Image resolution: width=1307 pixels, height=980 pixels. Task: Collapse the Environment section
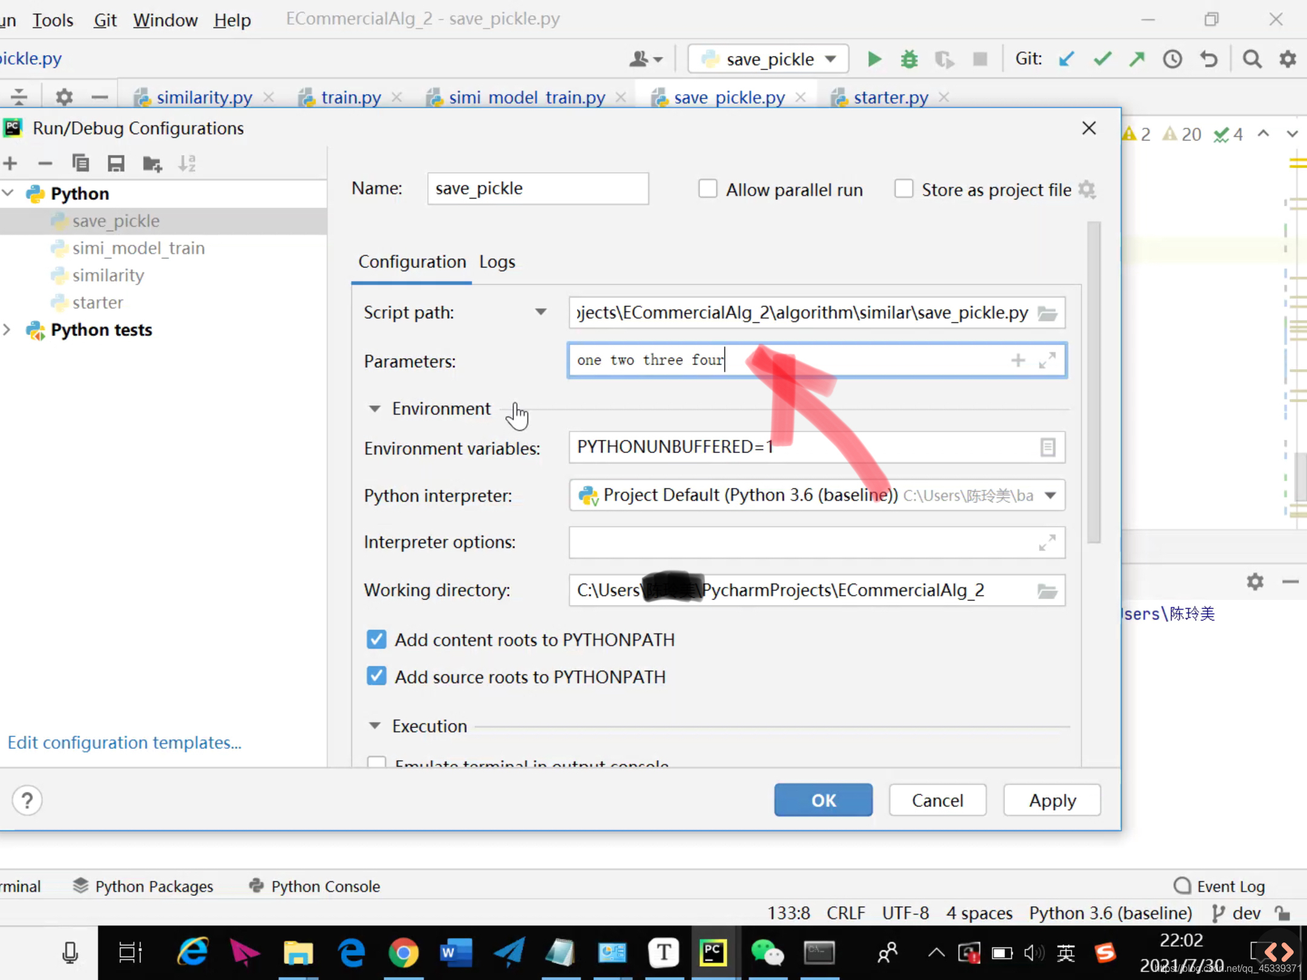click(374, 408)
